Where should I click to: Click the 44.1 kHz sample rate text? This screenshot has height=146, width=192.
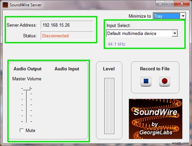pos(117,44)
